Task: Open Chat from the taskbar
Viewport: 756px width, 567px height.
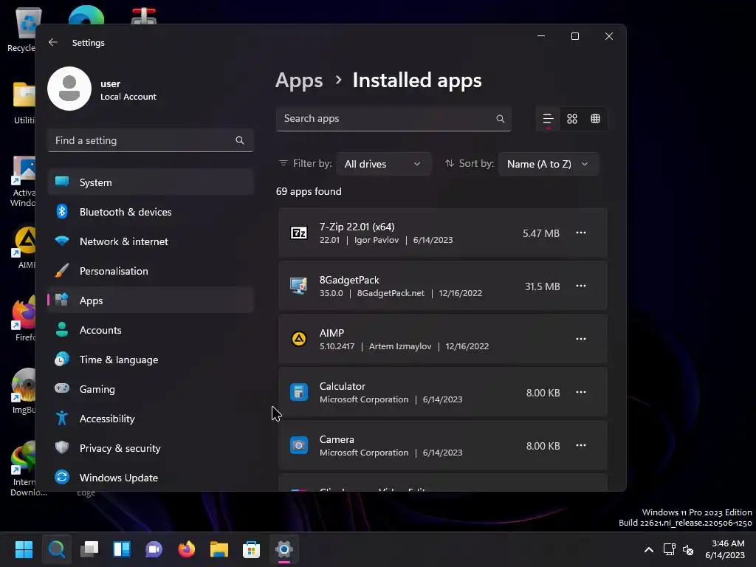Action: pyautogui.click(x=154, y=549)
